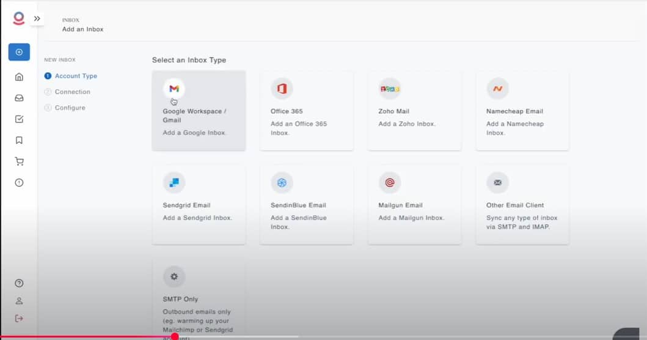Click the NEW INBOX section label

(60, 60)
